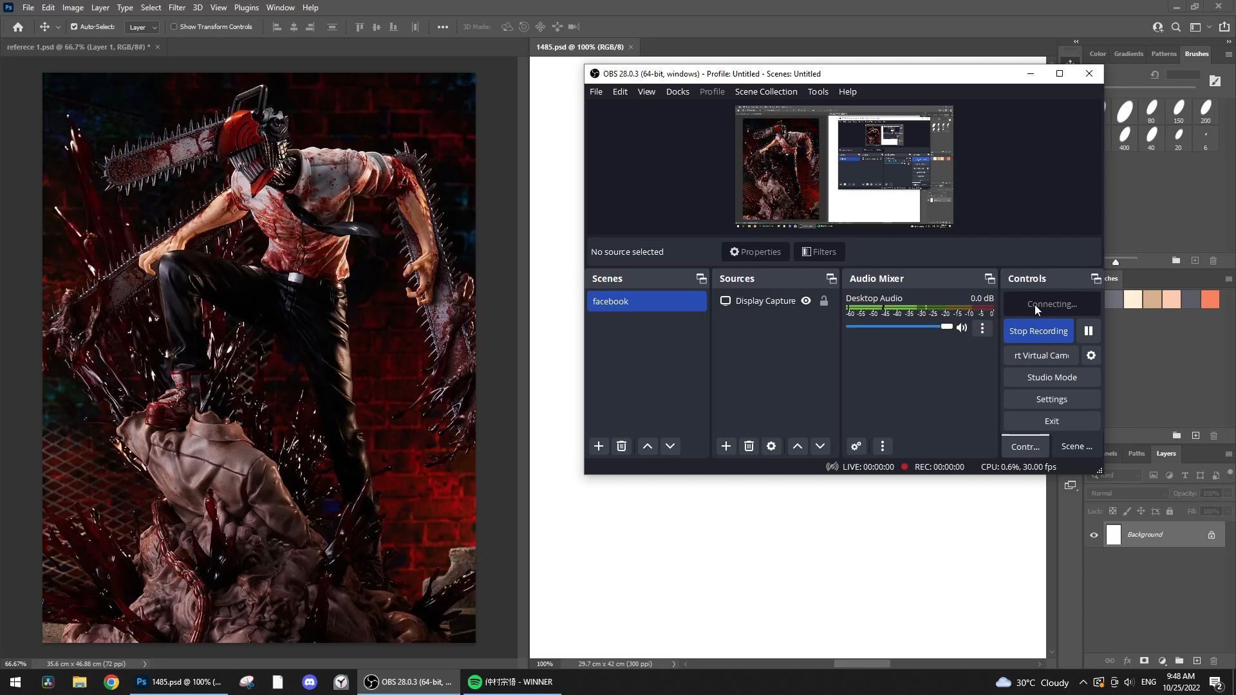The width and height of the screenshot is (1236, 695).
Task: Open Photoshop Brushes panel menu
Action: click(x=1228, y=54)
